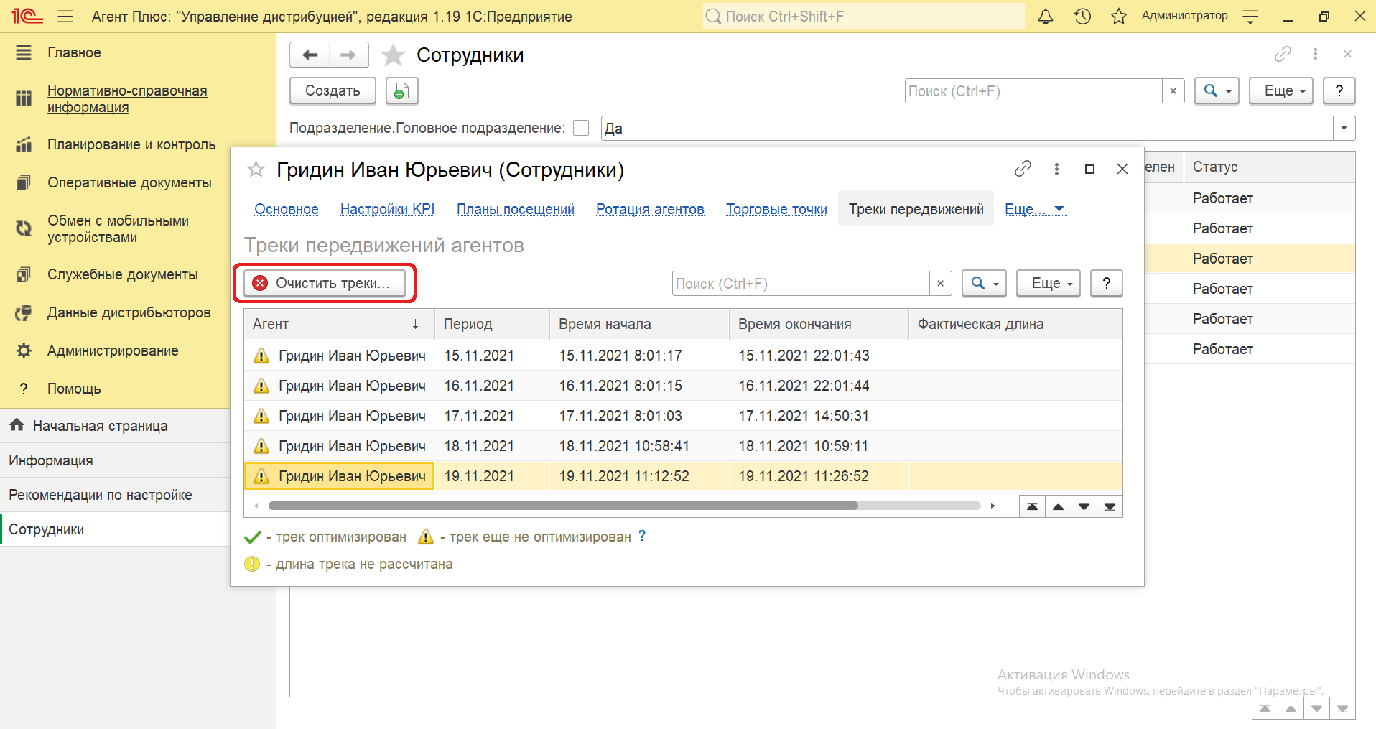Click the create-by-copy document icon
Viewport: 1376px width, 729px height.
tap(401, 91)
